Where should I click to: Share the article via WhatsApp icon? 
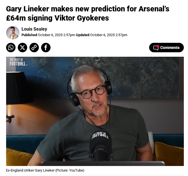(11, 48)
